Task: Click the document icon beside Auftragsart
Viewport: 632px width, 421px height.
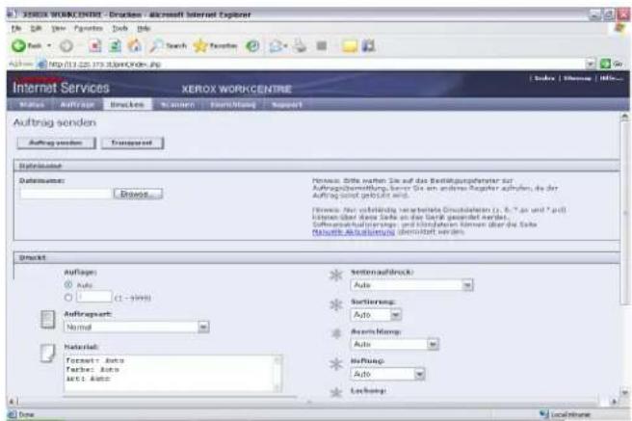Action: [48, 320]
